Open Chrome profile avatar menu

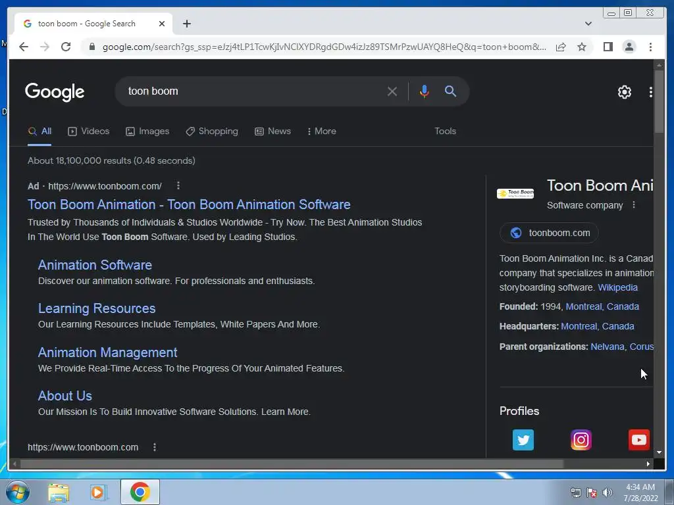629,47
